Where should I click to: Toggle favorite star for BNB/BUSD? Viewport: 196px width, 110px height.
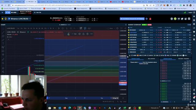pos(129,52)
